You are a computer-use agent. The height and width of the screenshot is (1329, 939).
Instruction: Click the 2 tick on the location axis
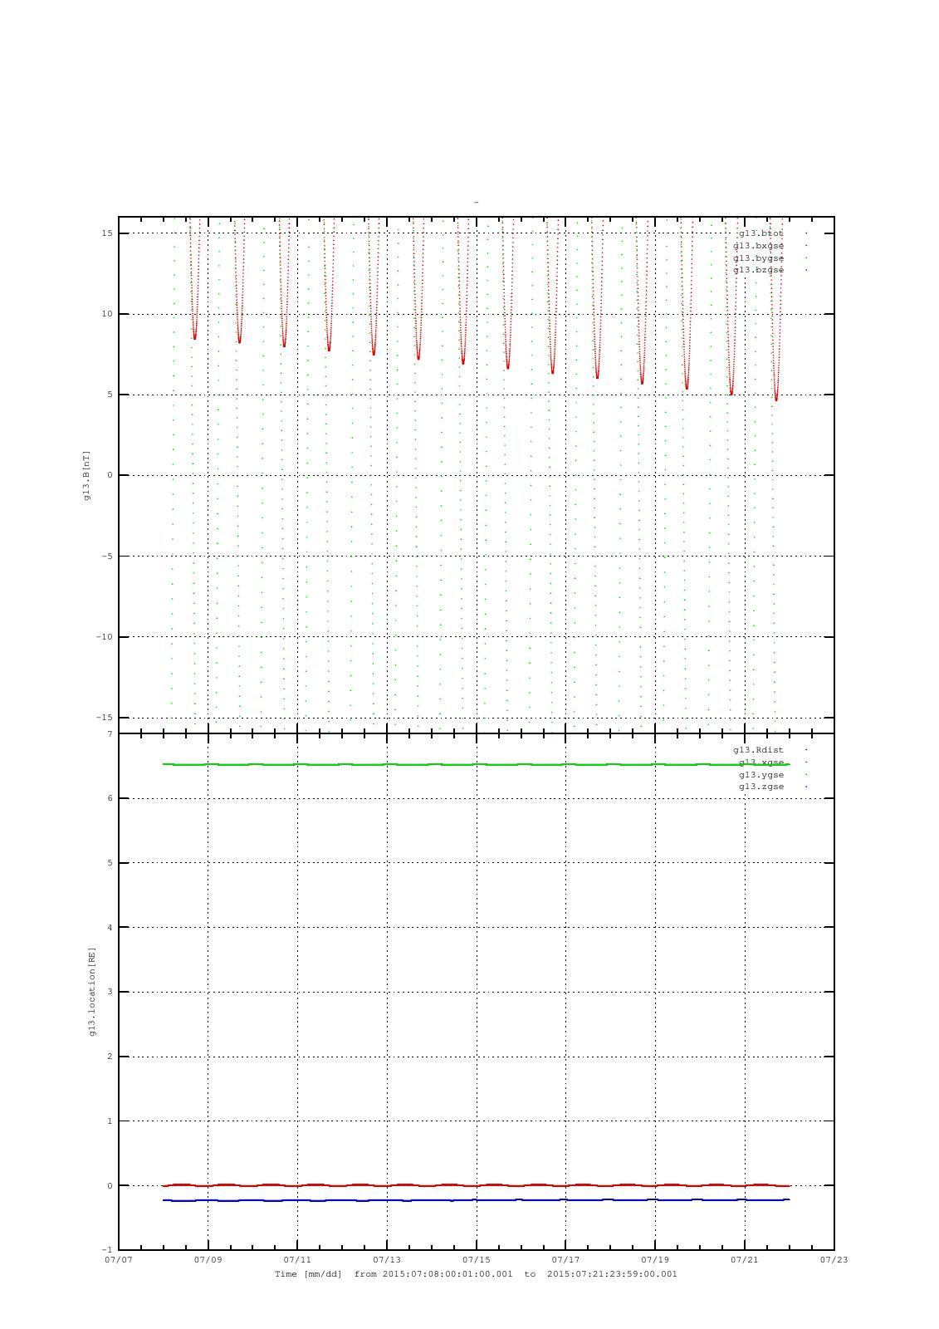pos(110,1057)
